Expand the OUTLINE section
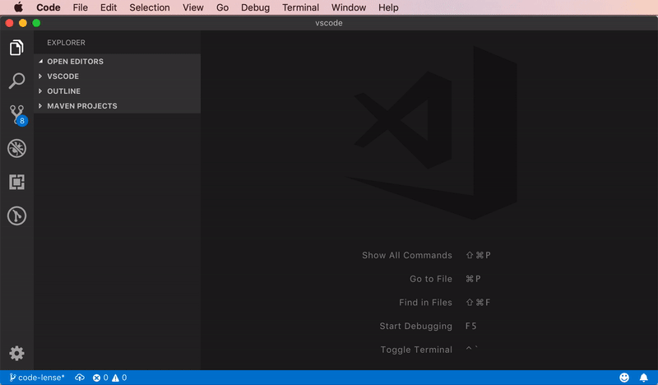The width and height of the screenshot is (658, 385). click(x=117, y=91)
